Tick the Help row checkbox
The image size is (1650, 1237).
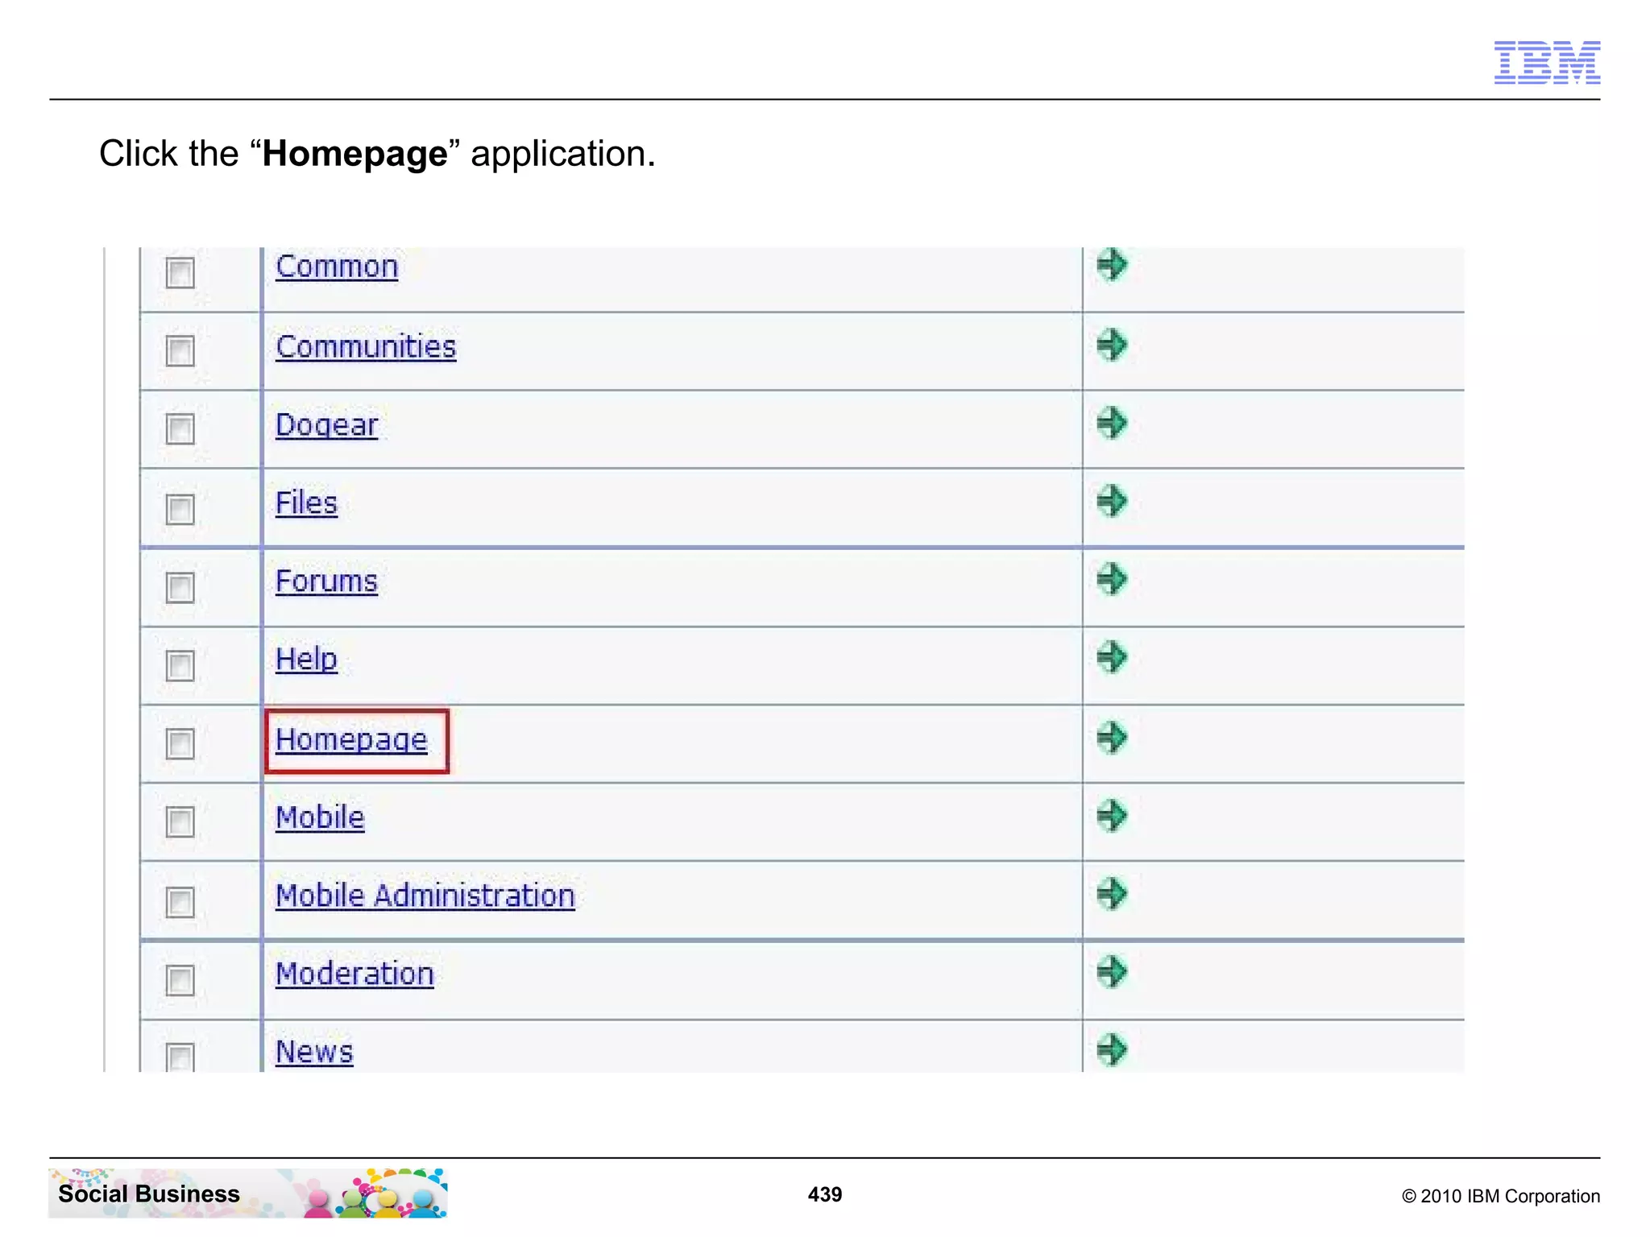(x=180, y=665)
